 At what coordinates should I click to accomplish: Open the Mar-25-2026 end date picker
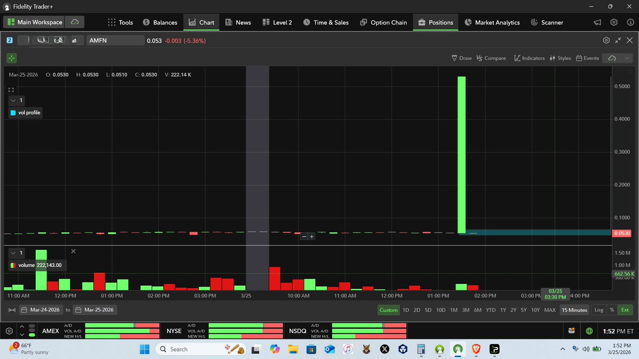click(95, 310)
